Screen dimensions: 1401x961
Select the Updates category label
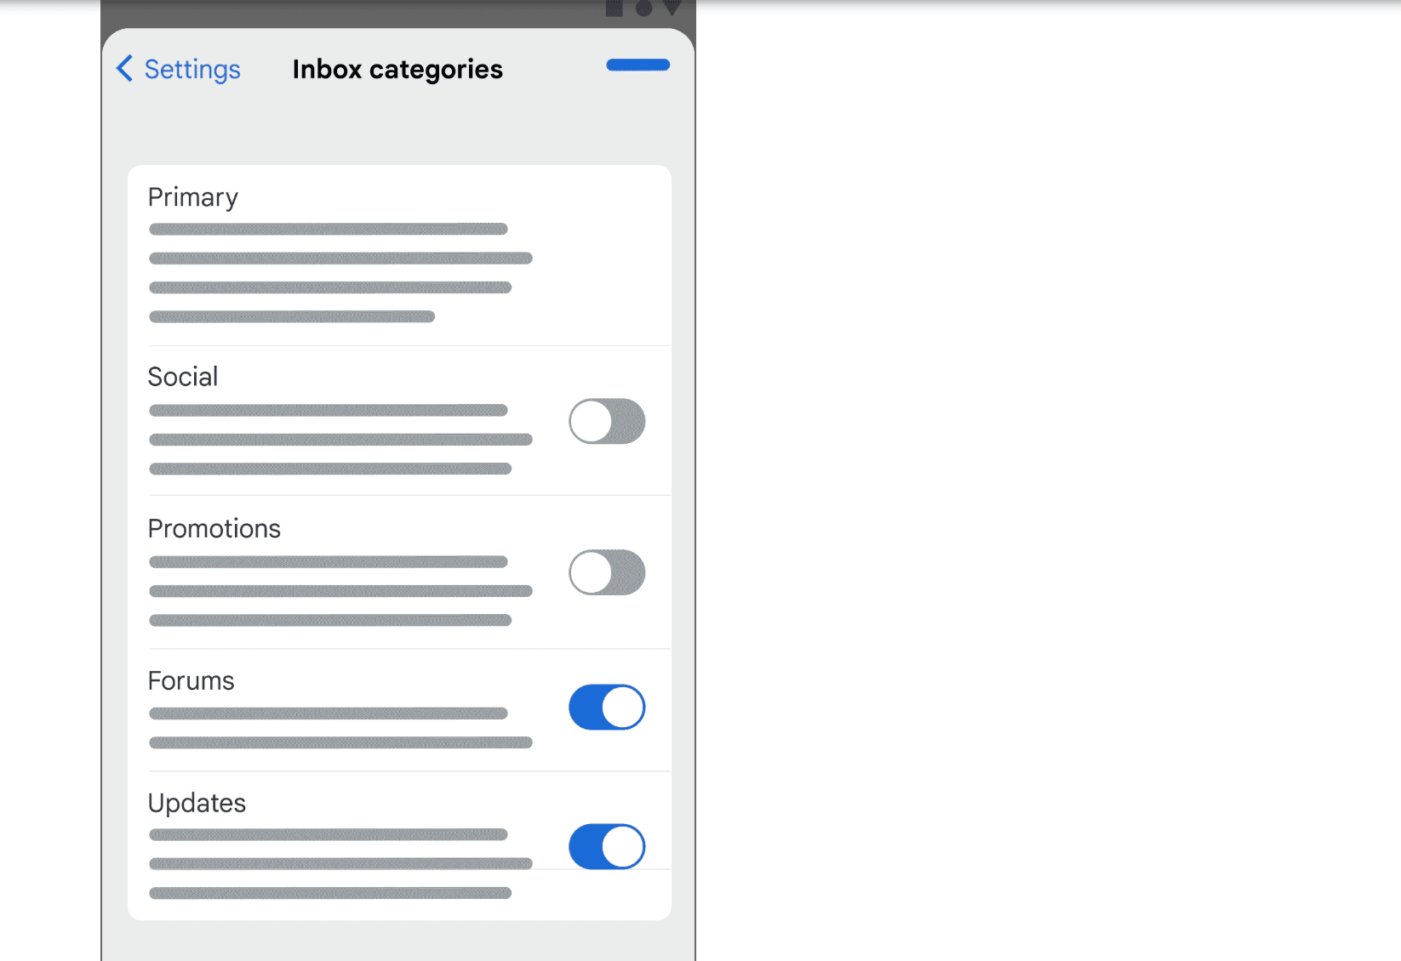[x=197, y=803]
